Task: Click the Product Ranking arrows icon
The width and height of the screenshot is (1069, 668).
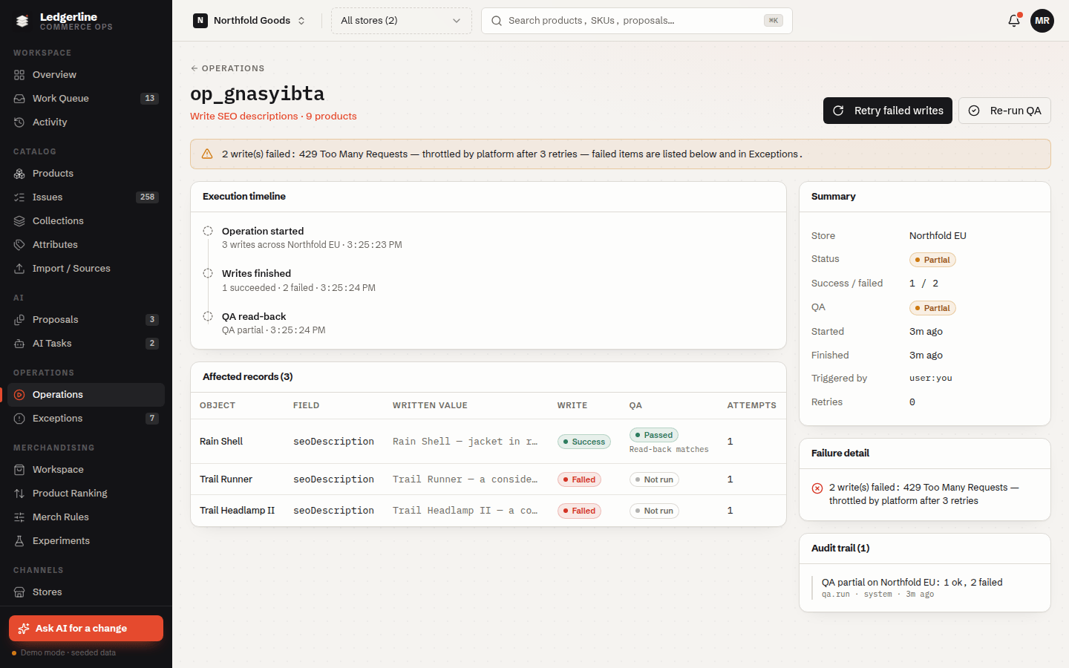Action: click(x=19, y=494)
